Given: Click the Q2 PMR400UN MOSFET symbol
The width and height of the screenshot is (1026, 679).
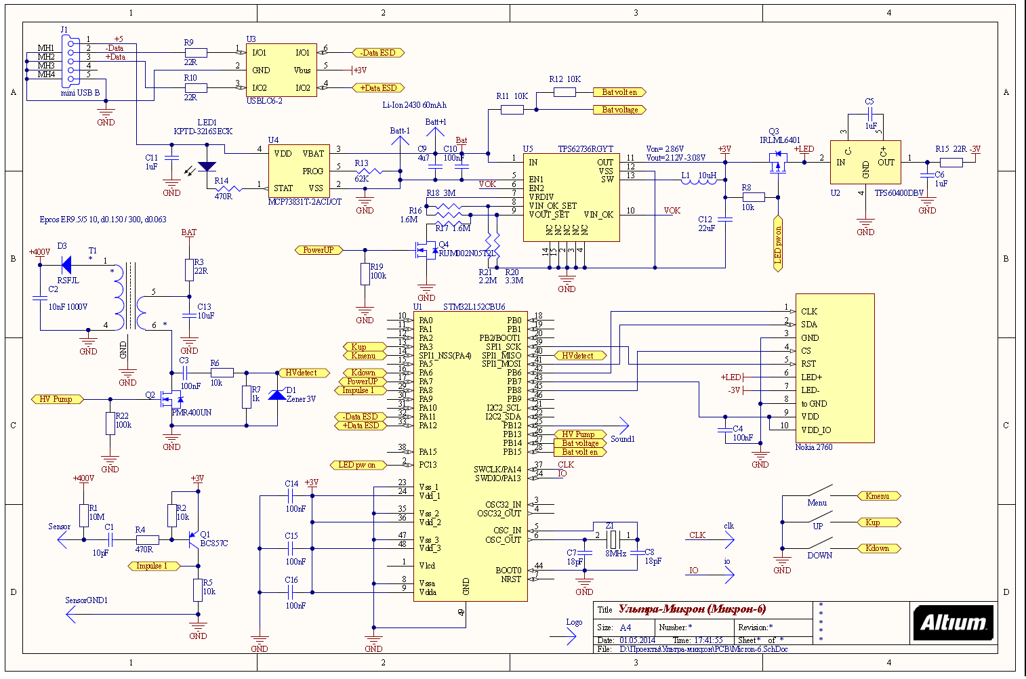Looking at the screenshot, I should point(171,399).
